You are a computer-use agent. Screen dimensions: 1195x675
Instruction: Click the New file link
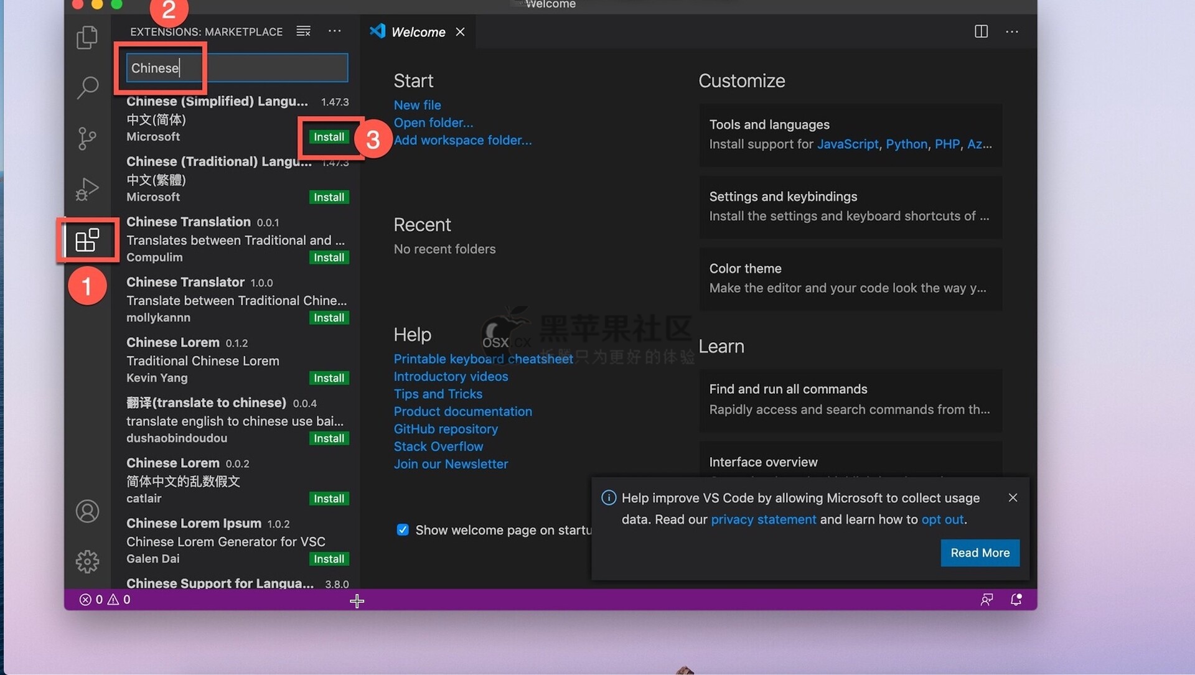point(417,105)
